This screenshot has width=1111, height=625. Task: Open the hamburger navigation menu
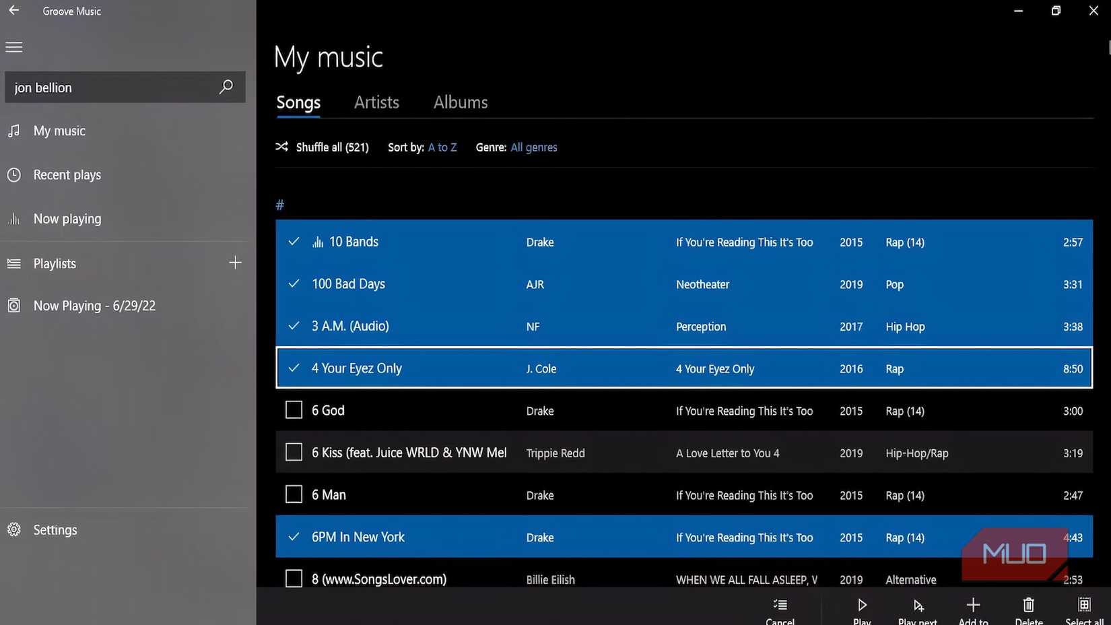(14, 47)
